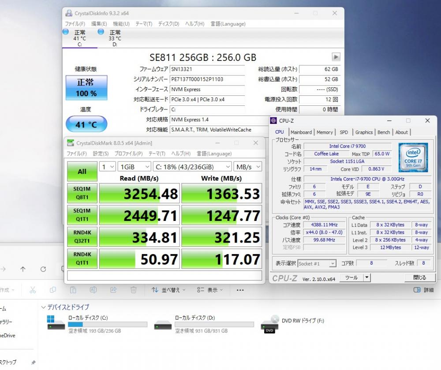Select the C: disk at 41 °C in CrystalDiskInfo

click(x=79, y=38)
